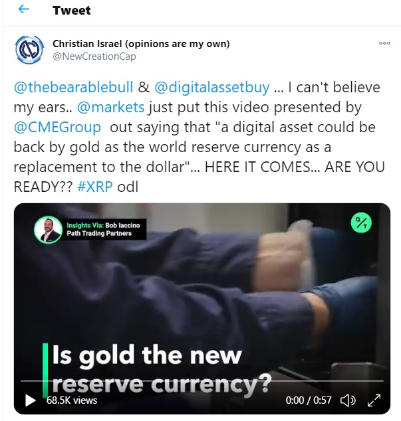Click Bob Iaccino's portrait in the video

coord(49,230)
